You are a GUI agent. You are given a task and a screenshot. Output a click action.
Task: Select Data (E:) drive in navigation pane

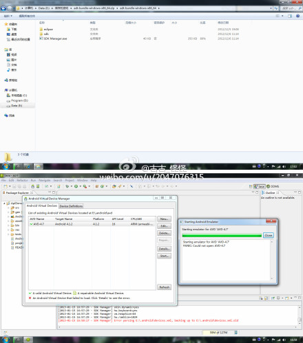(x=14, y=106)
